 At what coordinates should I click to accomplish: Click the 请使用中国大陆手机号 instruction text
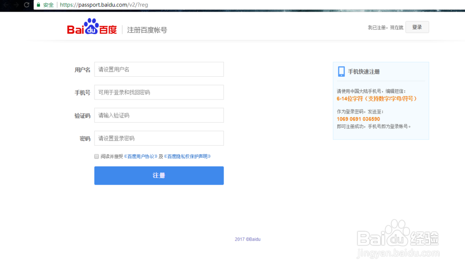pyautogui.click(x=371, y=91)
